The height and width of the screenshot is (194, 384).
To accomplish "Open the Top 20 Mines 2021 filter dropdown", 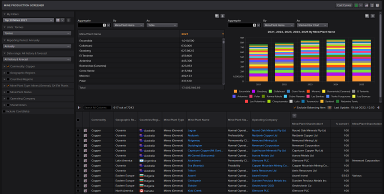I will [28, 20].
